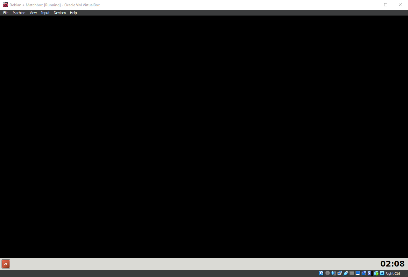Click the hard disk activity status icon
The image size is (408, 277).
click(x=321, y=273)
